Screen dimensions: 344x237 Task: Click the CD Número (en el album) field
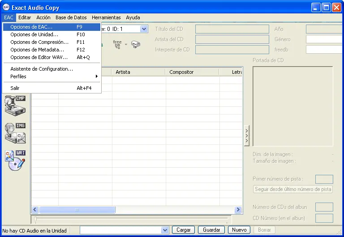click(x=324, y=218)
